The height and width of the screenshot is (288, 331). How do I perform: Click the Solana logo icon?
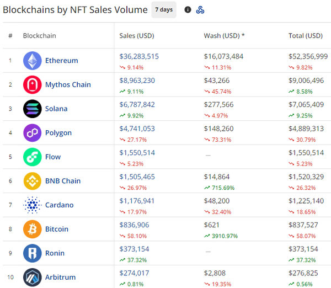pos(32,109)
